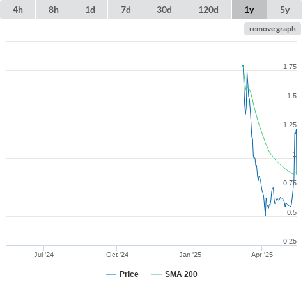Toggle the SMA 200 legend label
303x291 pixels.
click(181, 274)
